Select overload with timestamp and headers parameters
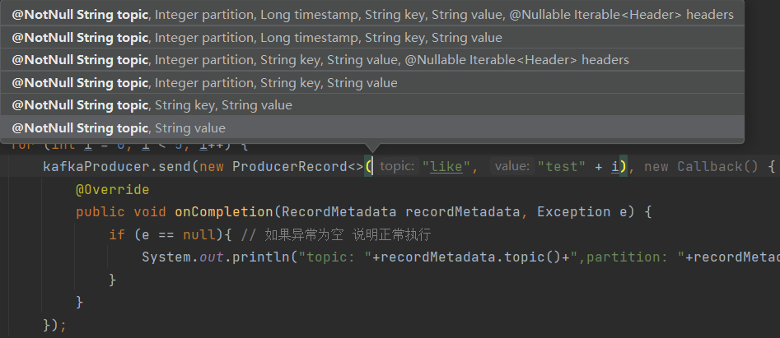Viewport: 780px width, 338px height. (x=372, y=15)
